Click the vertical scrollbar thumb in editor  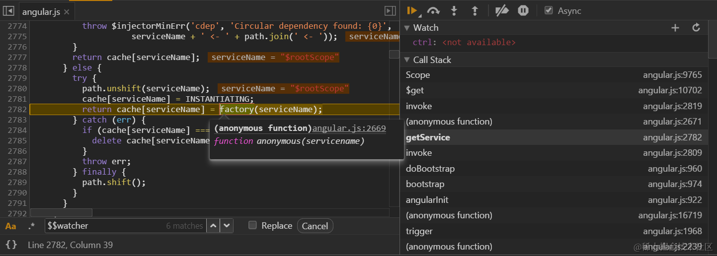[394, 55]
